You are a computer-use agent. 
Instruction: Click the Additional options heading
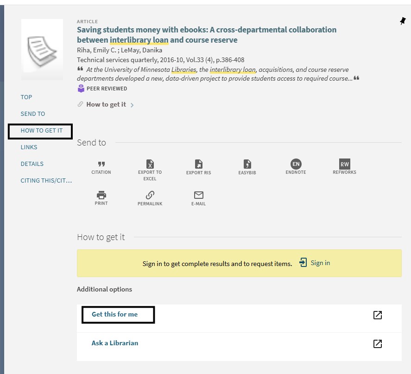point(104,289)
